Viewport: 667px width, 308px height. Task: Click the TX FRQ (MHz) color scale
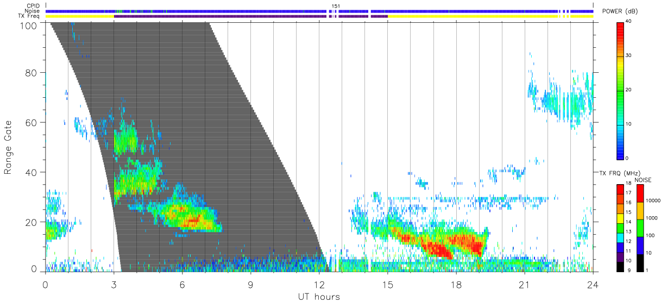click(620, 227)
